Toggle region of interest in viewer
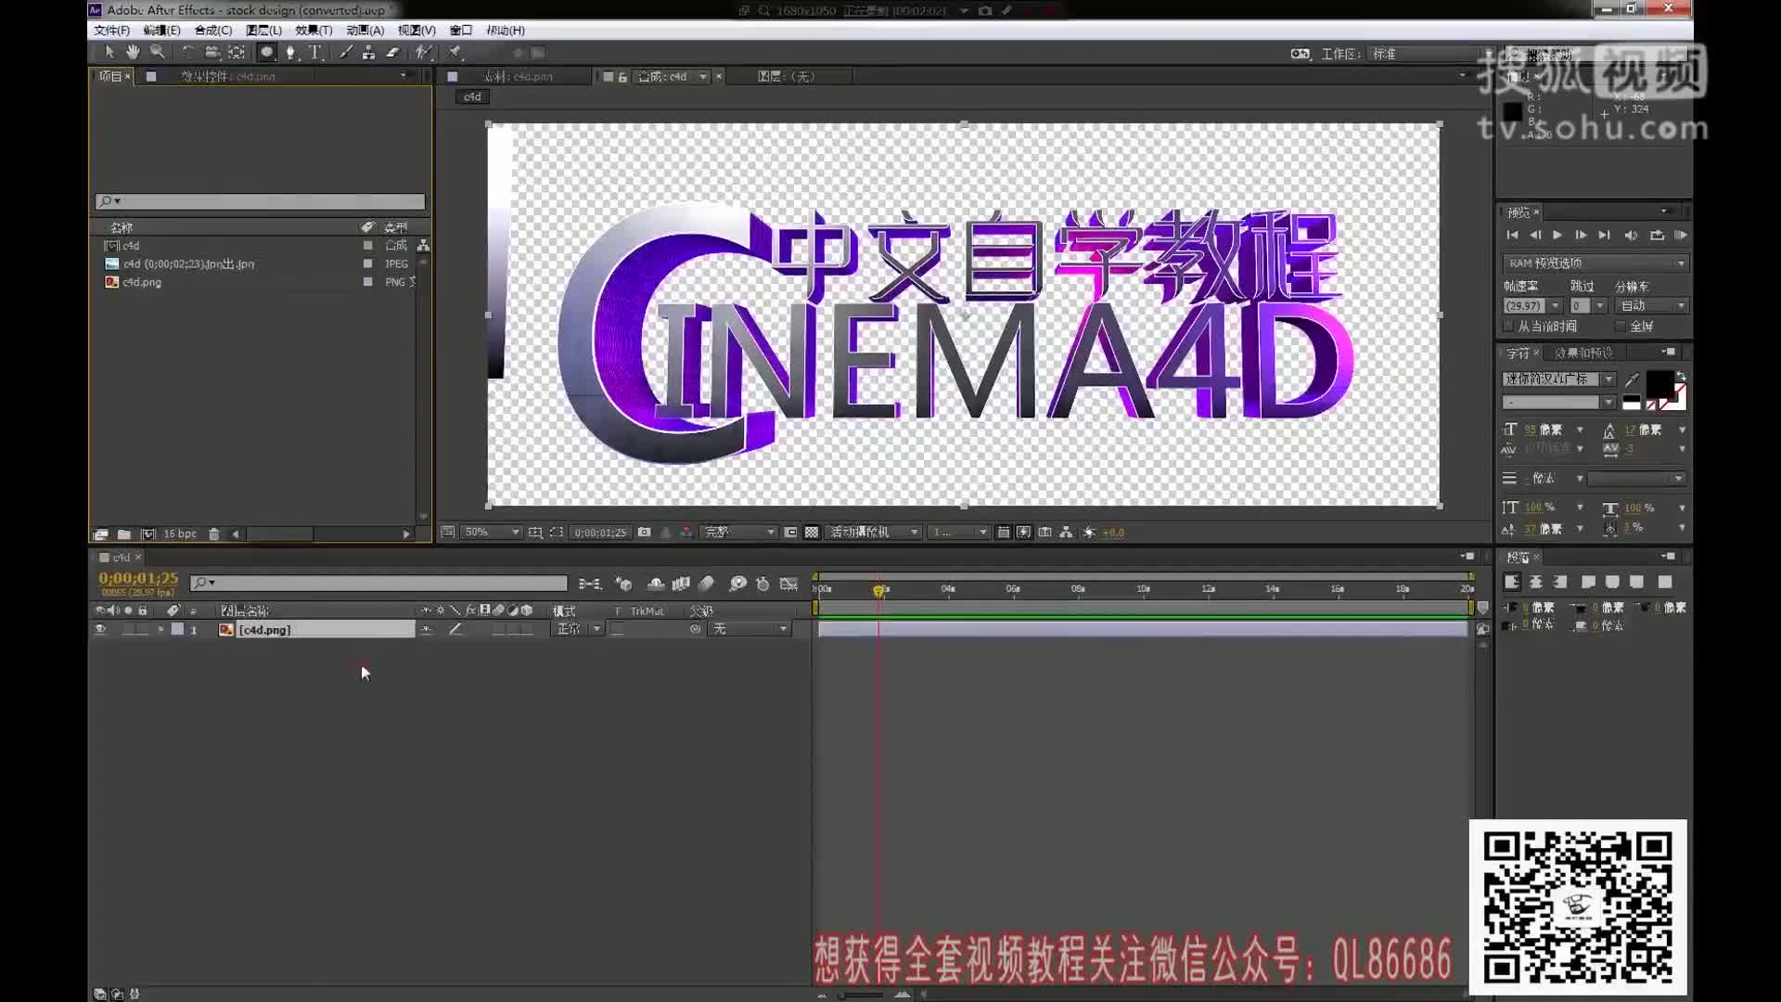Screen dimensions: 1781x1002 tap(790, 532)
